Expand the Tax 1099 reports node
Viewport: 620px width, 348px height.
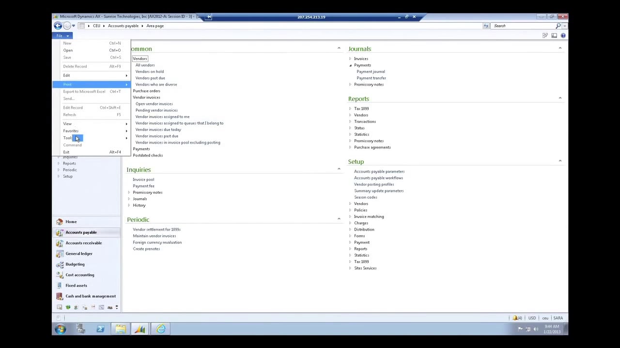point(350,109)
